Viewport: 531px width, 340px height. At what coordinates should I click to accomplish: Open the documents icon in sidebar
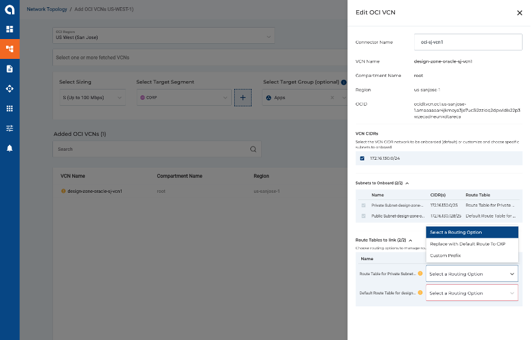(x=10, y=68)
